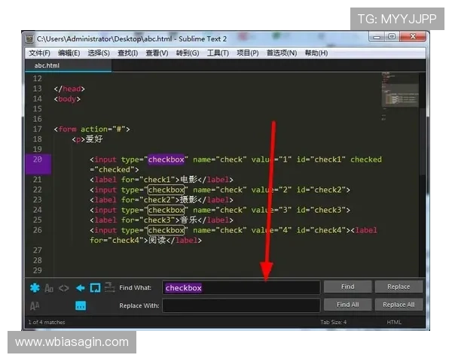452x361 pixels.
Task: Open the 查找(I) menu
Action: point(127,53)
